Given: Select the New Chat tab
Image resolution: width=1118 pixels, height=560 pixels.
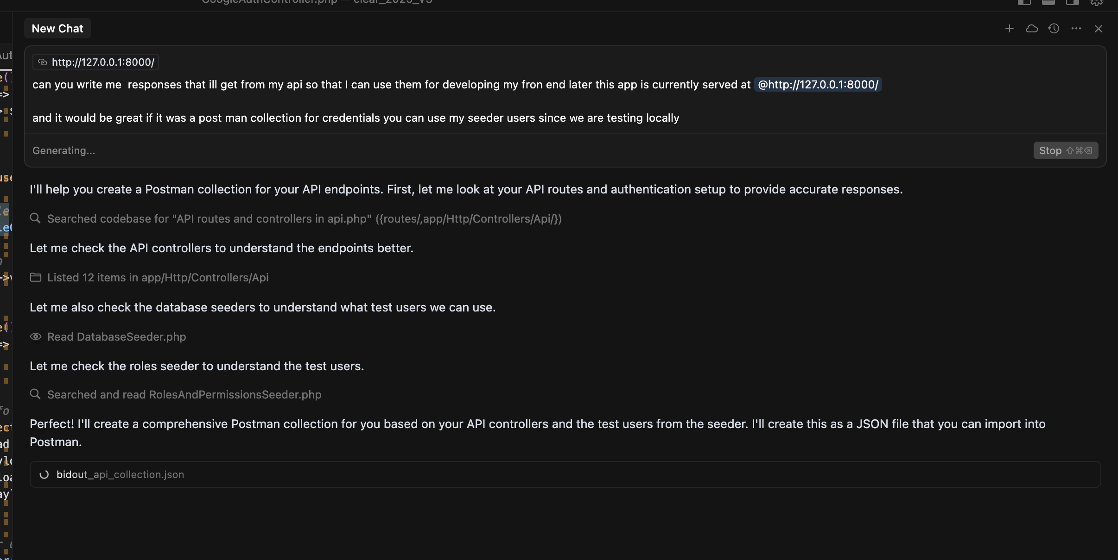Looking at the screenshot, I should [57, 29].
